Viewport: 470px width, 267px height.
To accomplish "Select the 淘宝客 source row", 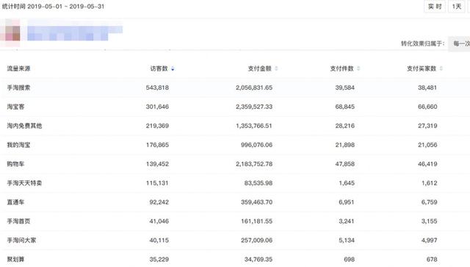I will (x=235, y=107).
